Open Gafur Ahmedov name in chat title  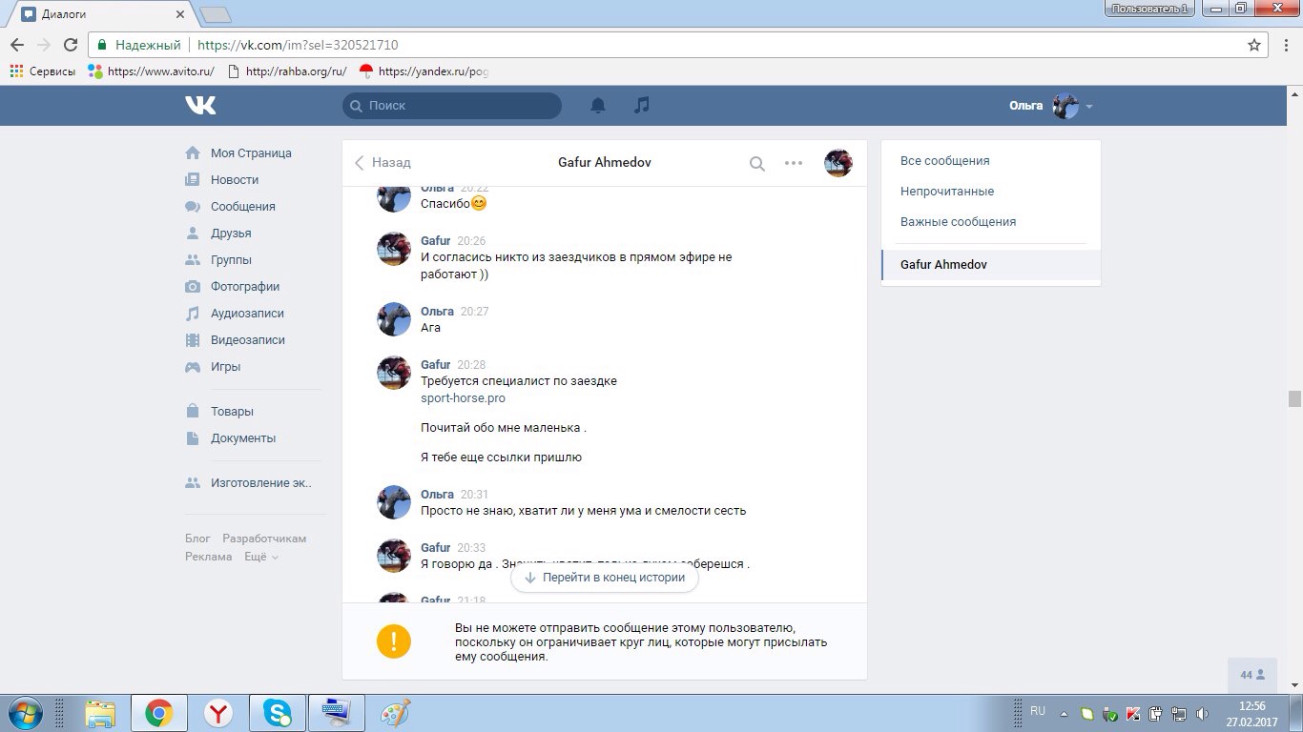tap(605, 163)
